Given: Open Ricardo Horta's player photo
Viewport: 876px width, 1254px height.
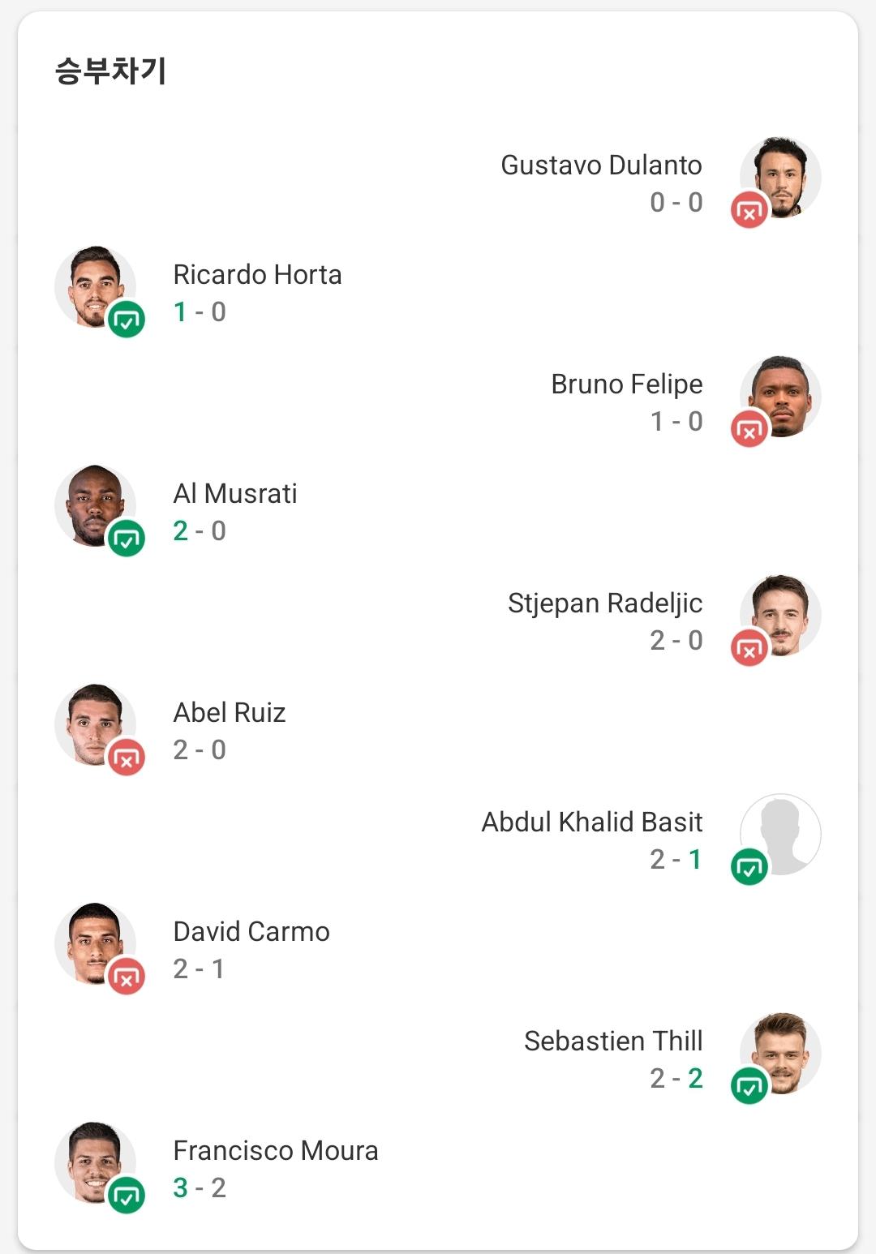Looking at the screenshot, I should click(95, 286).
